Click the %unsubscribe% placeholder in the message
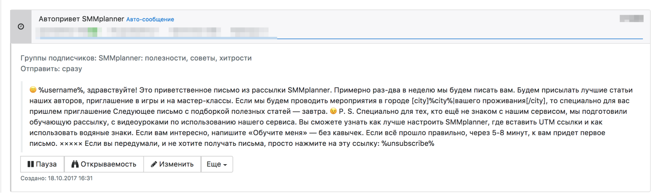This screenshot has height=193, width=656. click(x=408, y=143)
